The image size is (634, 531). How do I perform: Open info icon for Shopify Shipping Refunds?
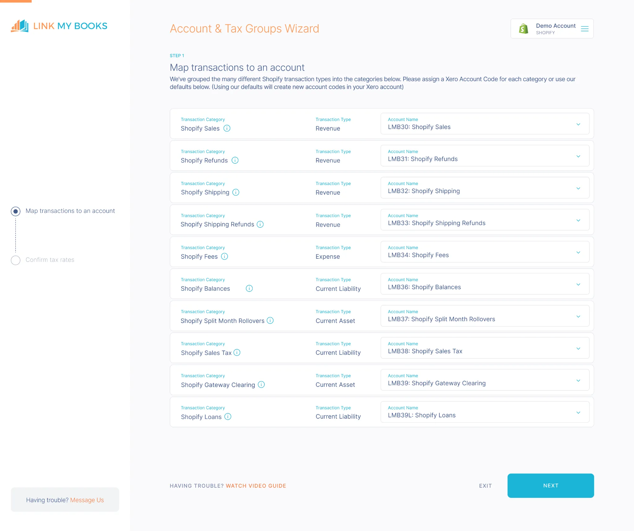coord(260,224)
